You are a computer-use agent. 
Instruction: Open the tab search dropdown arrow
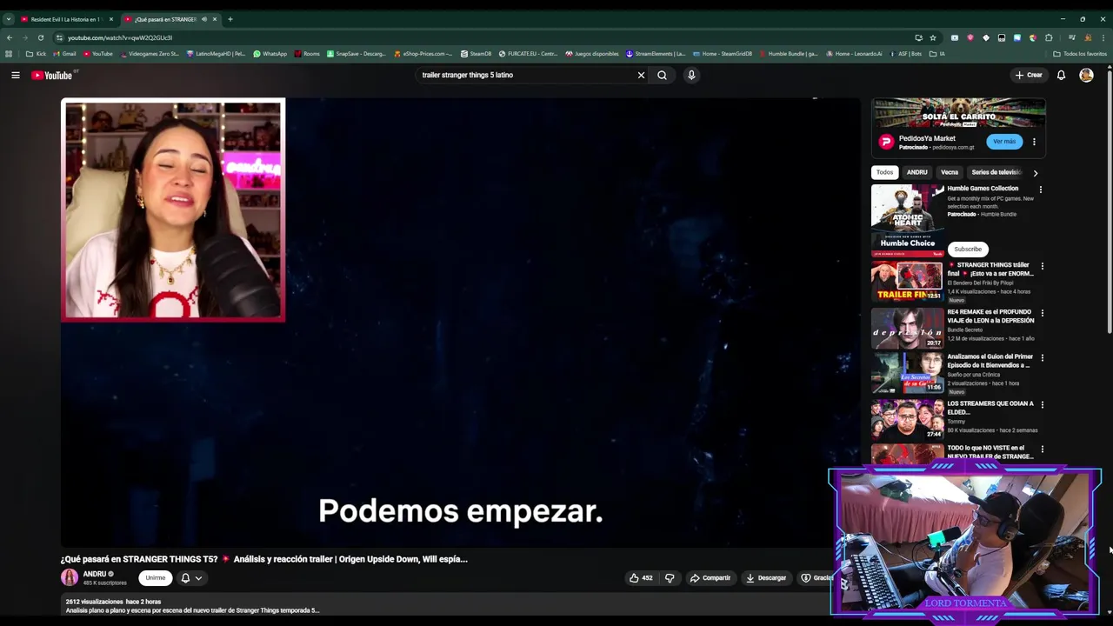8,19
